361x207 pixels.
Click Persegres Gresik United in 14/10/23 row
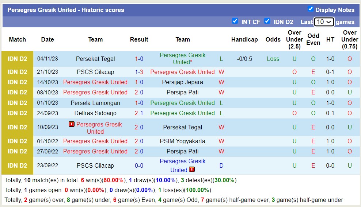95,82
